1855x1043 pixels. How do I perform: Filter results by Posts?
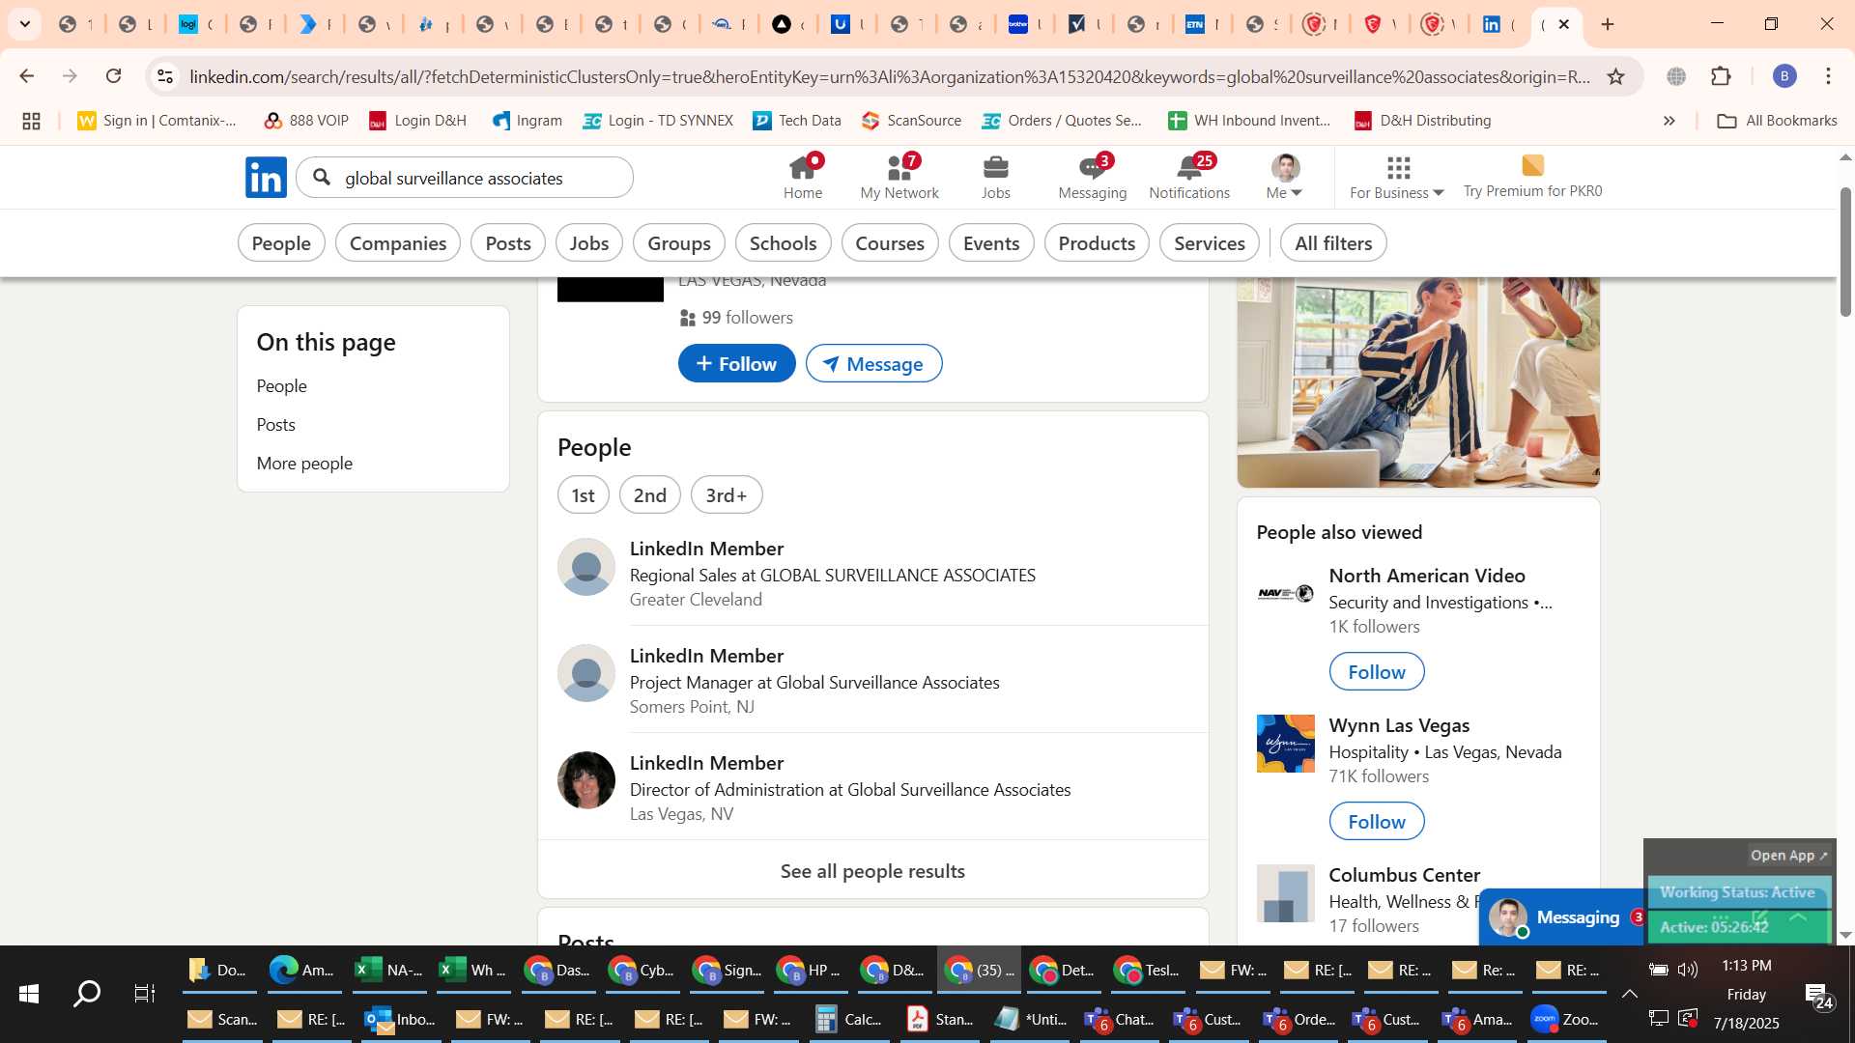coord(508,243)
